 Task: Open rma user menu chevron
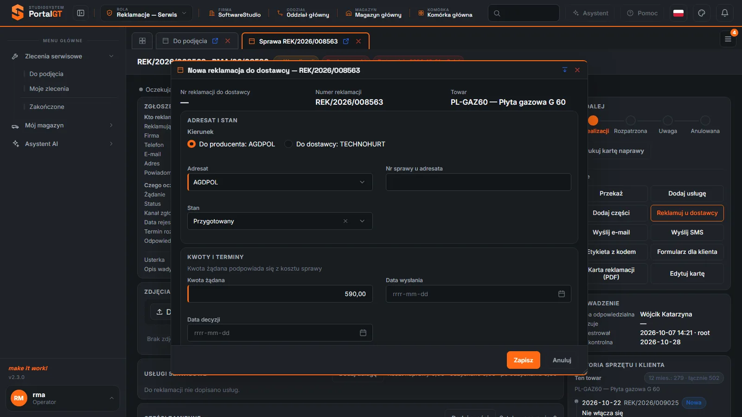111,398
